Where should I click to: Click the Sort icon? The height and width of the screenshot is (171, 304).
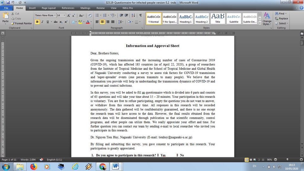133,15
